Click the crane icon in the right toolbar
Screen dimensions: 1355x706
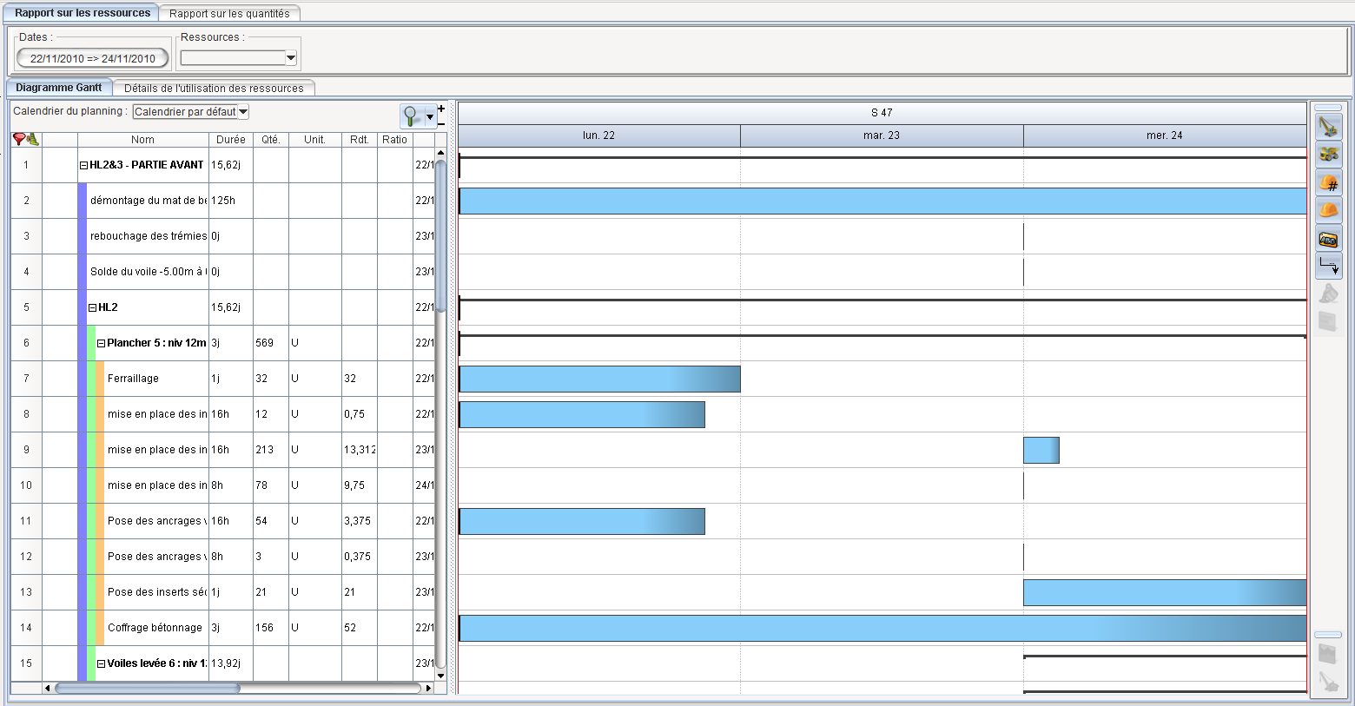(1328, 128)
